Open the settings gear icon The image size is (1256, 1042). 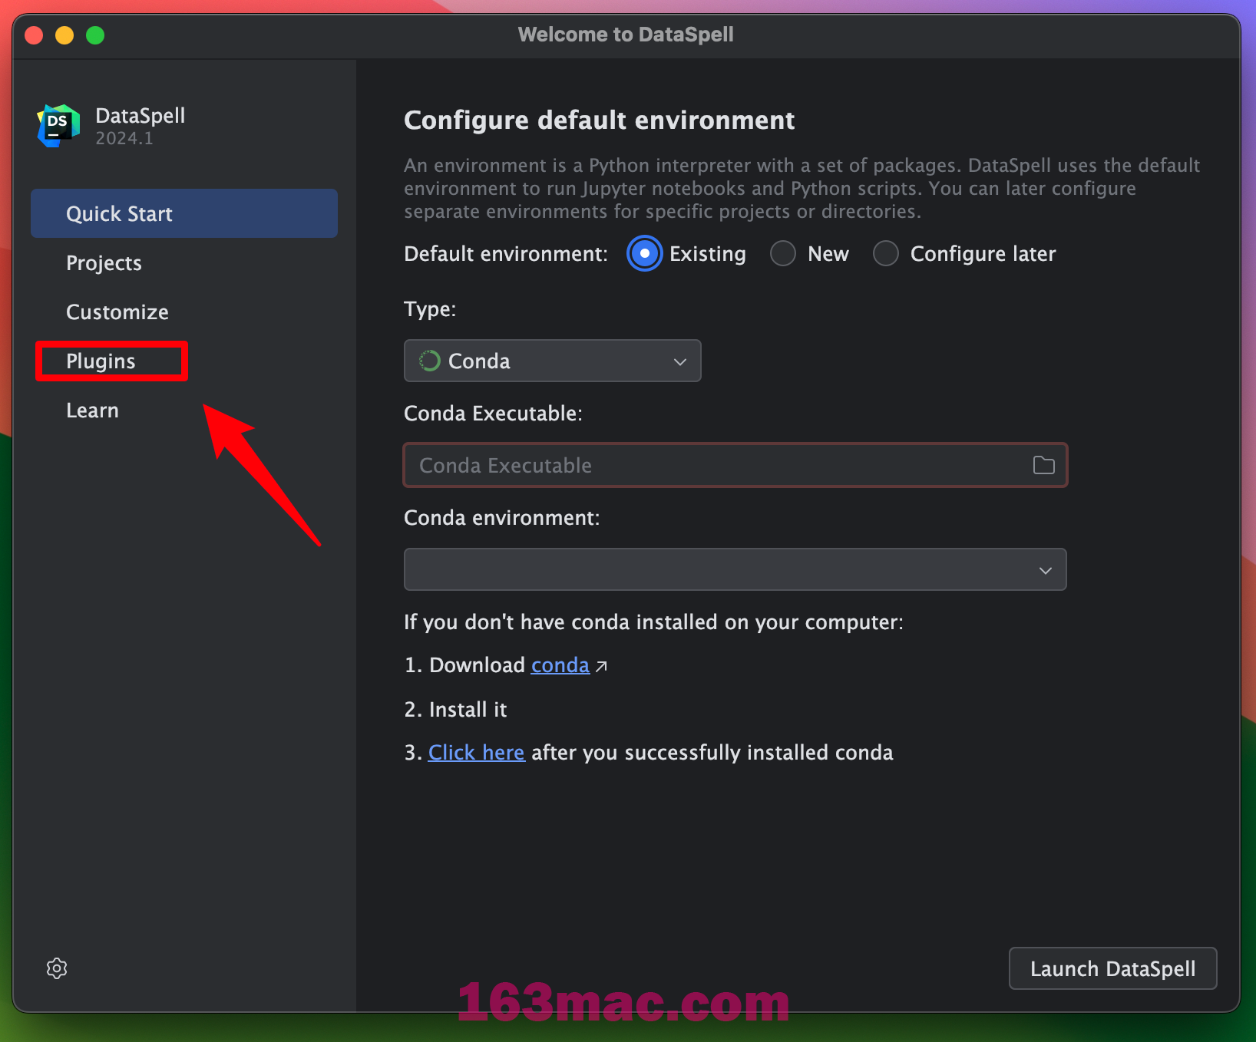(57, 968)
